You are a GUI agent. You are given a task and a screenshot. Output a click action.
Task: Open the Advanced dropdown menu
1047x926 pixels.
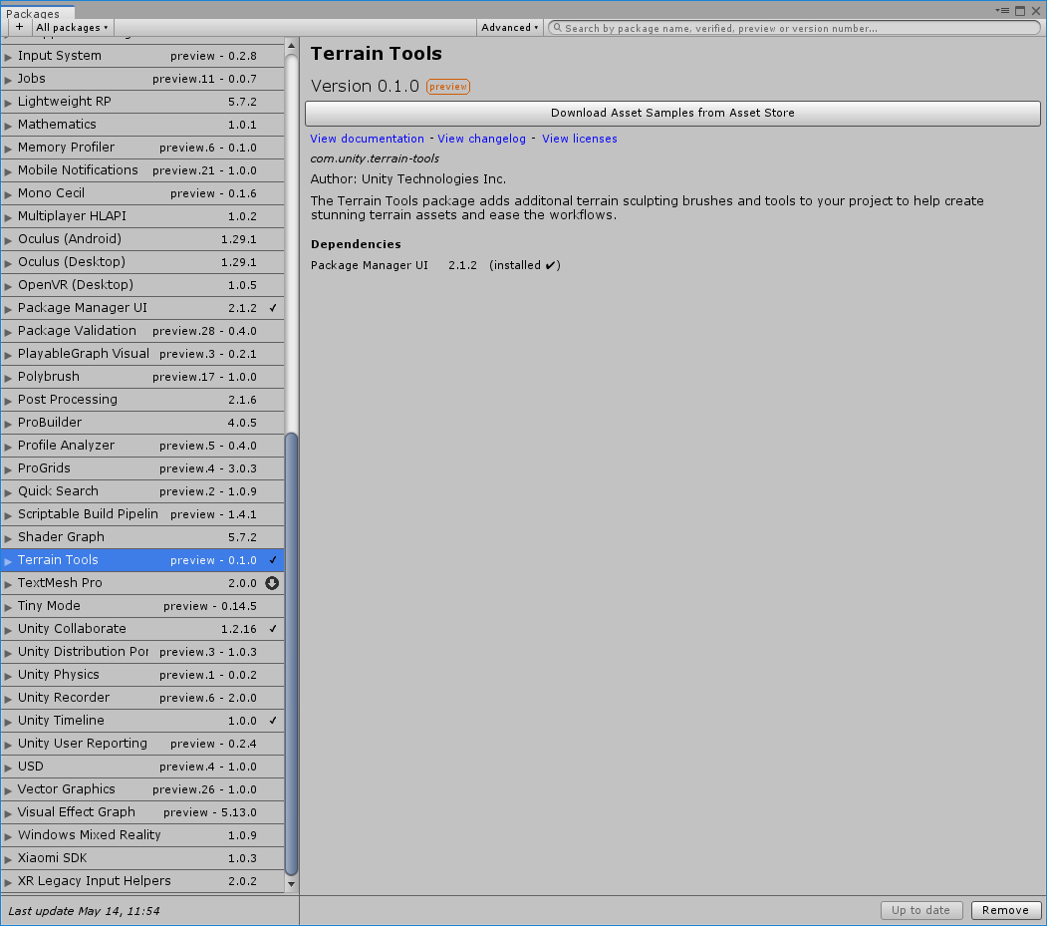tap(509, 27)
